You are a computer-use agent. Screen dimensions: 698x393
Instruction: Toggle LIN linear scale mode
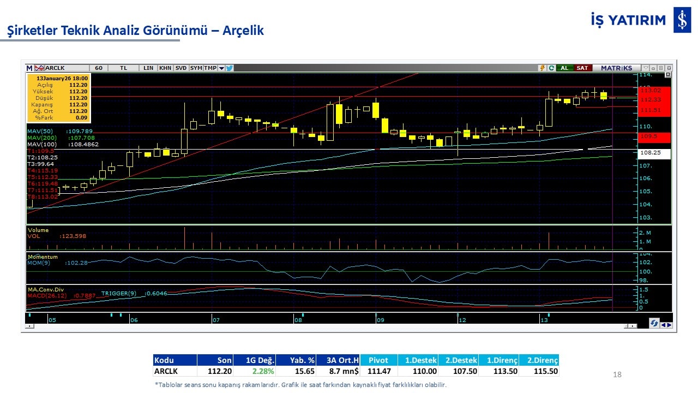(x=148, y=68)
